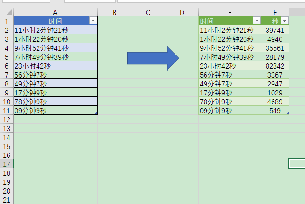Select cell A6 with 23小时42秒
Image resolution: width=305 pixels, height=204 pixels.
(x=55, y=66)
